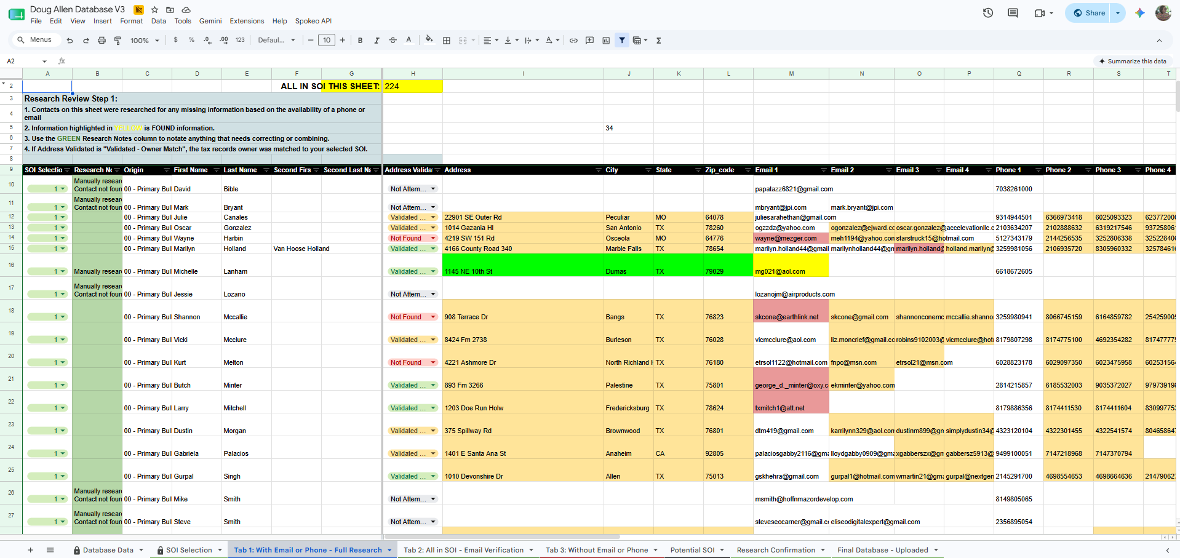Viewport: 1180px width, 558px height.
Task: Format as percent
Action: (x=191, y=40)
